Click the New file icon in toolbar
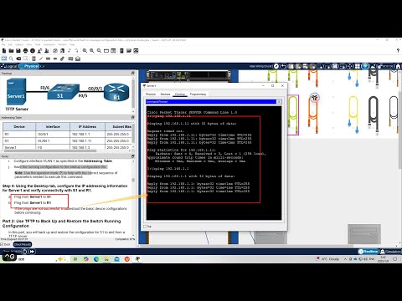The width and height of the screenshot is (402, 301). (x=4, y=51)
